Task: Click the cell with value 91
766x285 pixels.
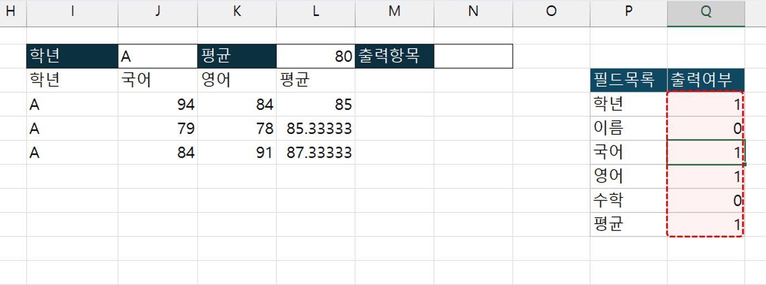Action: 237,152
